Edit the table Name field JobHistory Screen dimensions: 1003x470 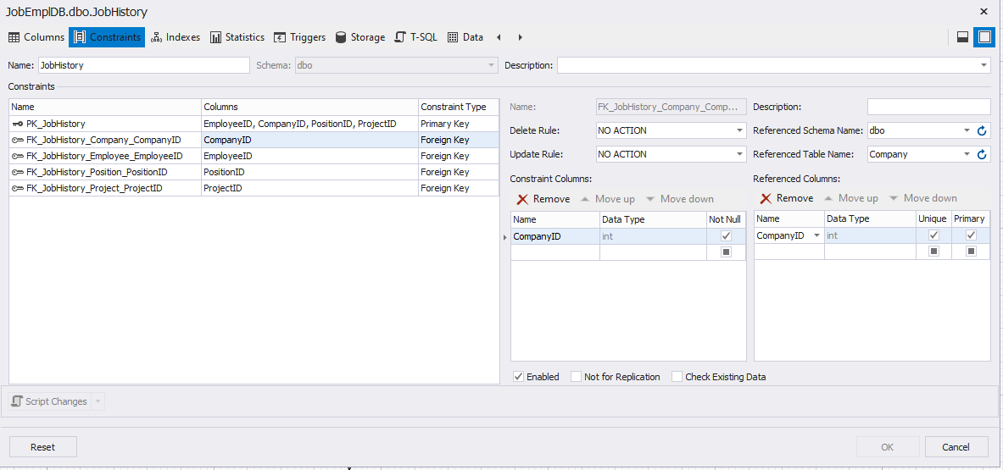(144, 65)
